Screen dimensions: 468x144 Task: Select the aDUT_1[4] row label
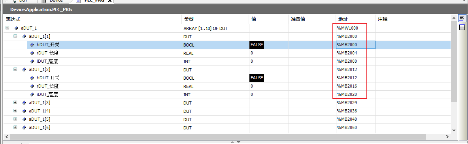[40, 111]
